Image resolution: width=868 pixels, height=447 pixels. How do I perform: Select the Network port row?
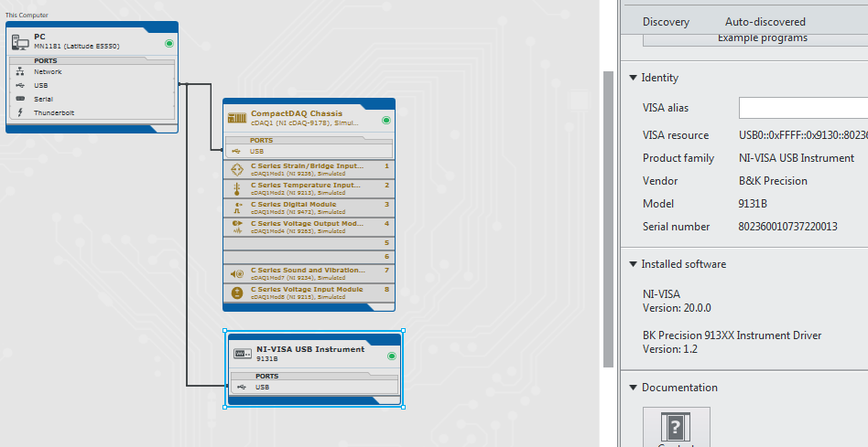[92, 72]
